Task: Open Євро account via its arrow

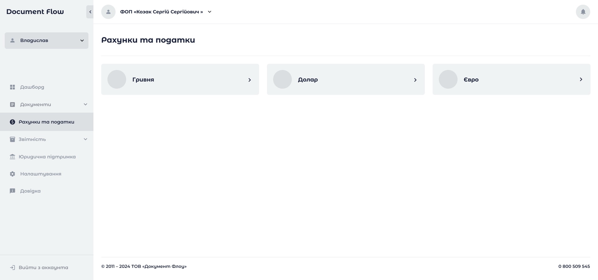Action: [x=581, y=79]
